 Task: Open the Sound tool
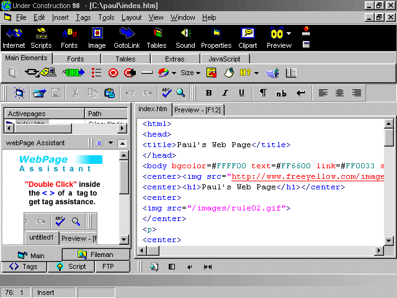pos(185,34)
